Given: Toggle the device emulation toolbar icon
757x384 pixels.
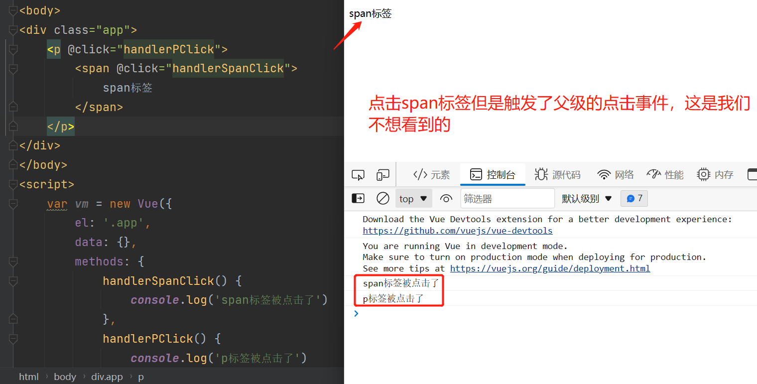Looking at the screenshot, I should [x=382, y=175].
